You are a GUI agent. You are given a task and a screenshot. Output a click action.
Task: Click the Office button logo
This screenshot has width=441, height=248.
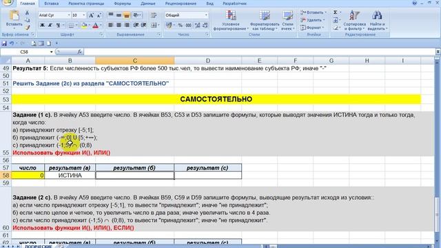pyautogui.click(x=7, y=3)
